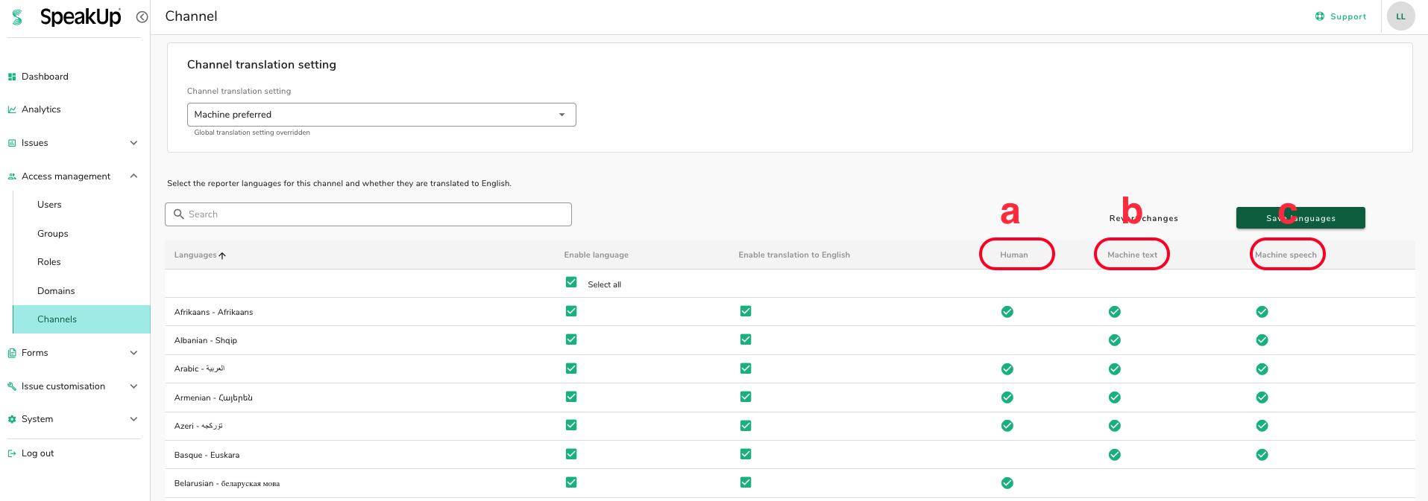1428x501 pixels.
Task: Click Afrikaans Human availability checkmark
Action: [1007, 312]
